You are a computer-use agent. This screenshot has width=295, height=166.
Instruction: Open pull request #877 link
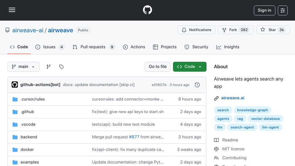point(134,137)
